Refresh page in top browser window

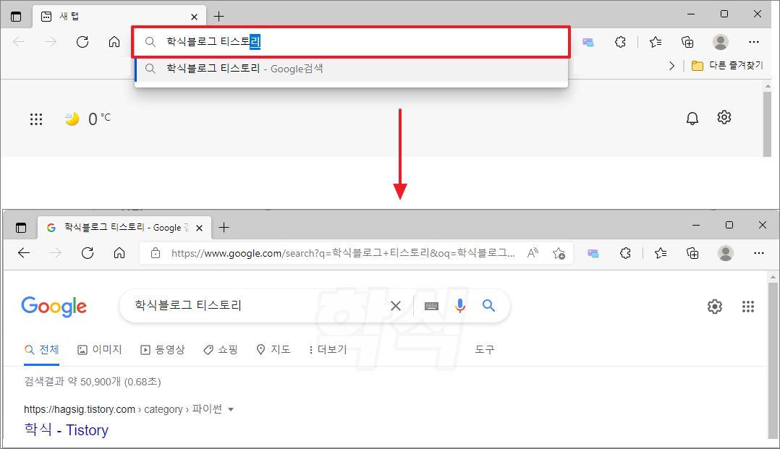click(x=82, y=42)
